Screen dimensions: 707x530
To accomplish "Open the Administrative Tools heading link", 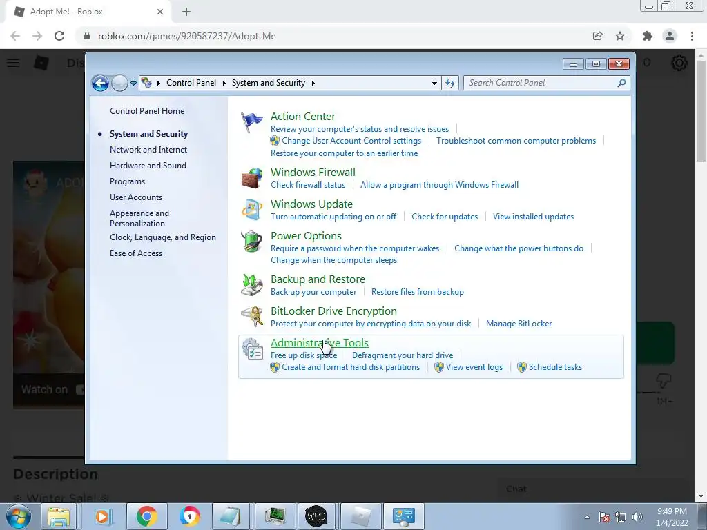I will 319,342.
